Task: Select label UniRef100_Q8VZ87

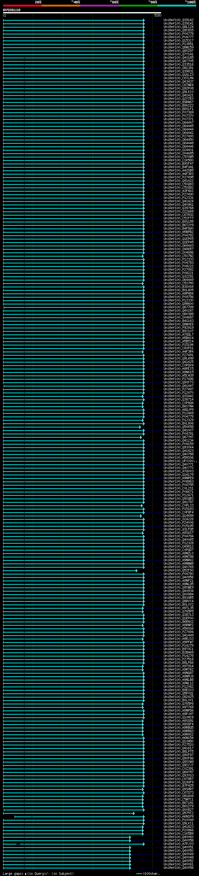Action: [178, 51]
